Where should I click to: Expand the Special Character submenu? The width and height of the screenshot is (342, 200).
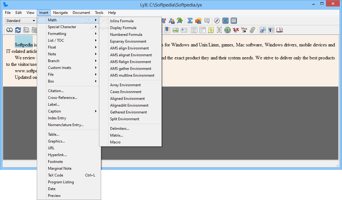click(68, 27)
